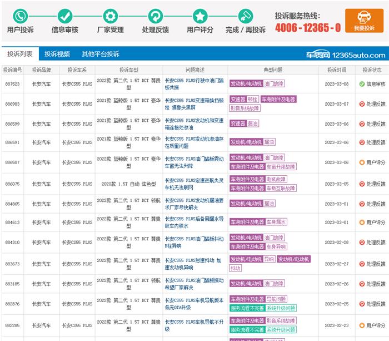Open the 其他平台投诉 tab

click(101, 54)
